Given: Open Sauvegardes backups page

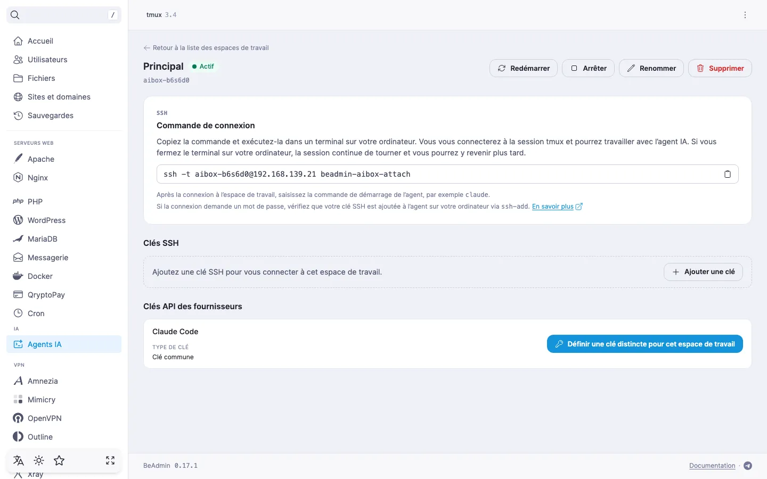Looking at the screenshot, I should click(64, 115).
